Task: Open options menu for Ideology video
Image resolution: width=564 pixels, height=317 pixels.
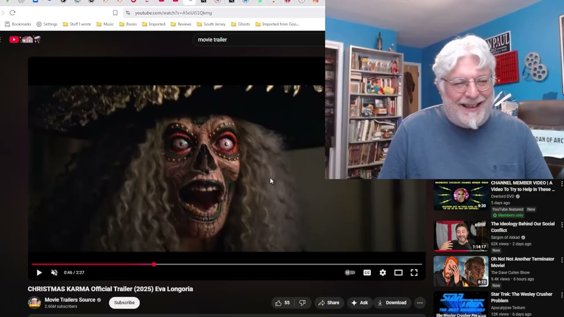Action: pyautogui.click(x=562, y=224)
